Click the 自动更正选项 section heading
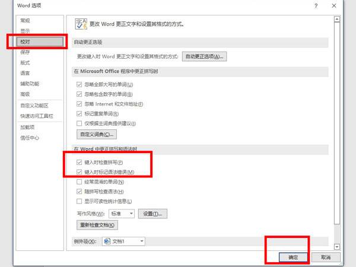 pos(88,42)
